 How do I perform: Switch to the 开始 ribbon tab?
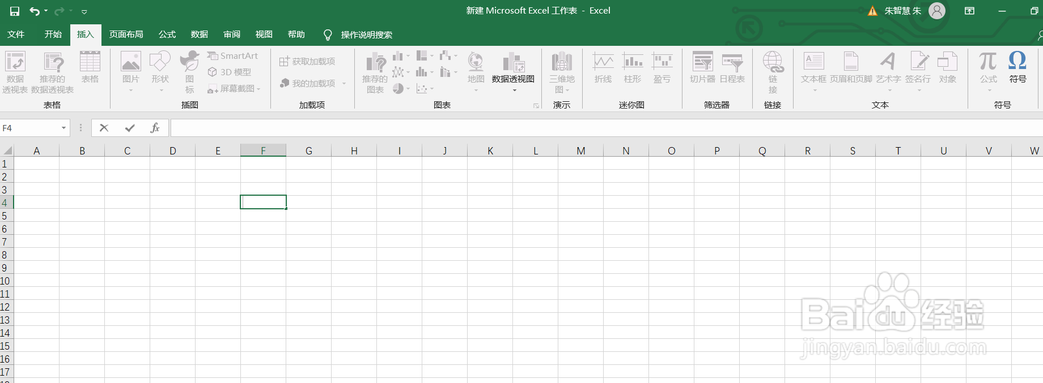pos(53,35)
